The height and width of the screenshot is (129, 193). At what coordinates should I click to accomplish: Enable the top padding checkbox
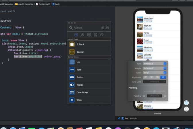[155, 91]
